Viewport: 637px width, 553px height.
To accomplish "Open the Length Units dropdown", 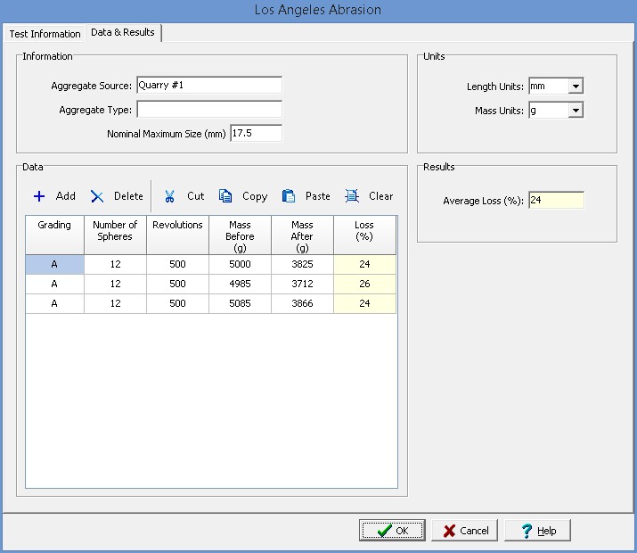I will click(x=576, y=87).
